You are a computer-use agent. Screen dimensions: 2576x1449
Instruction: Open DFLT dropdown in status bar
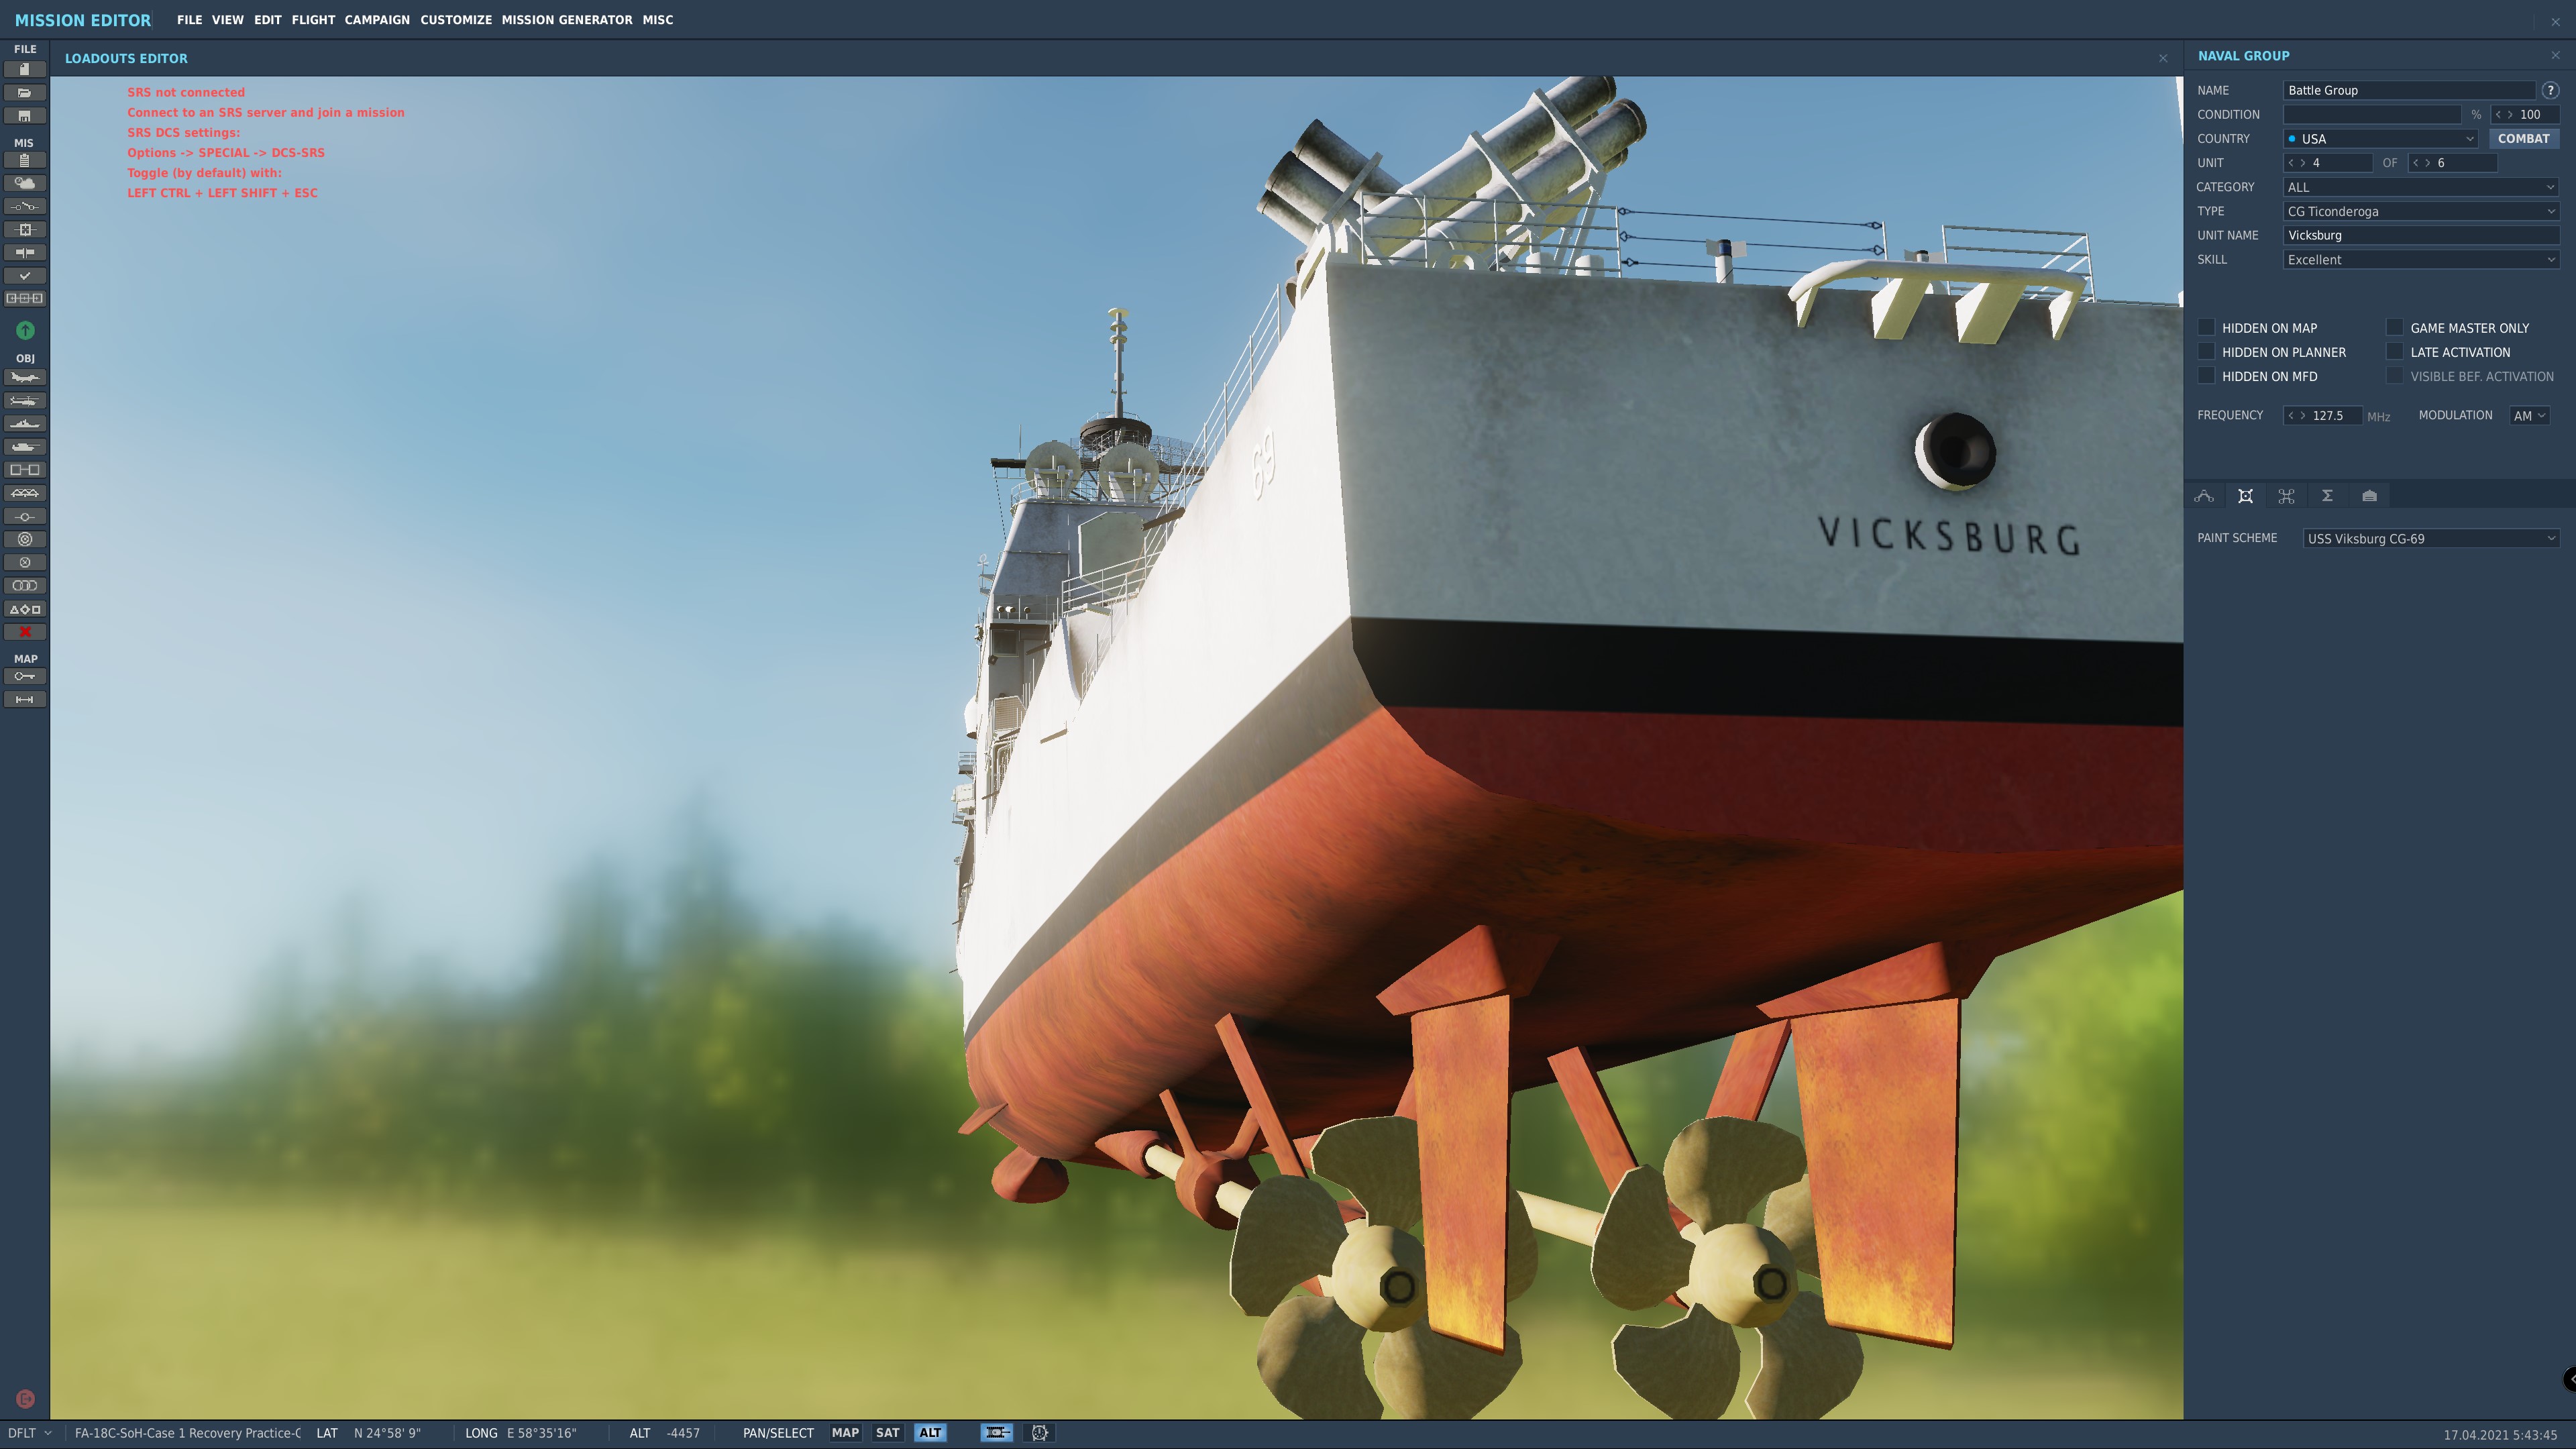[29, 1433]
